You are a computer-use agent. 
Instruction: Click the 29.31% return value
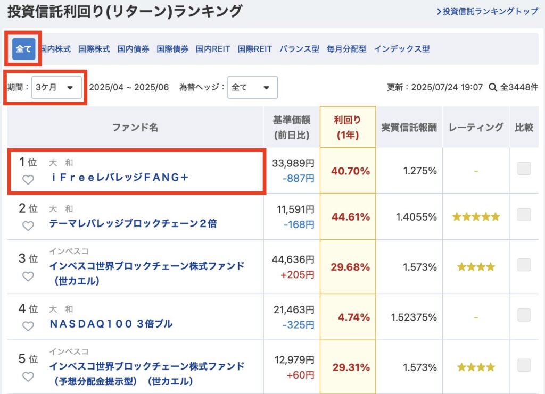point(351,367)
